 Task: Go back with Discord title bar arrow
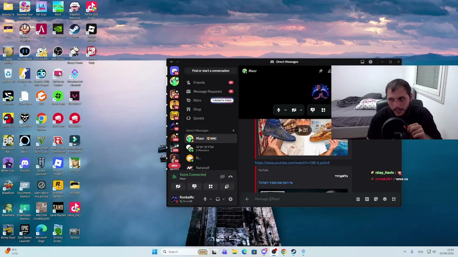(x=172, y=62)
